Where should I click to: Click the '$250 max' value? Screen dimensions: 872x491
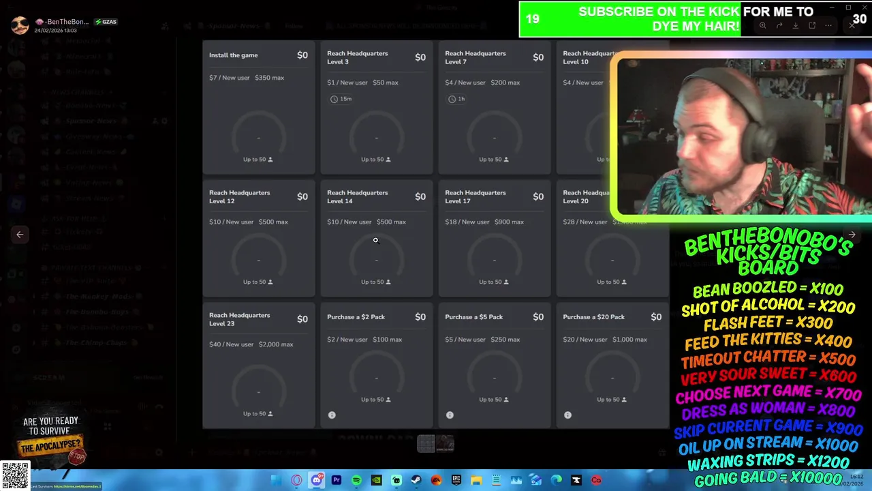(x=505, y=340)
